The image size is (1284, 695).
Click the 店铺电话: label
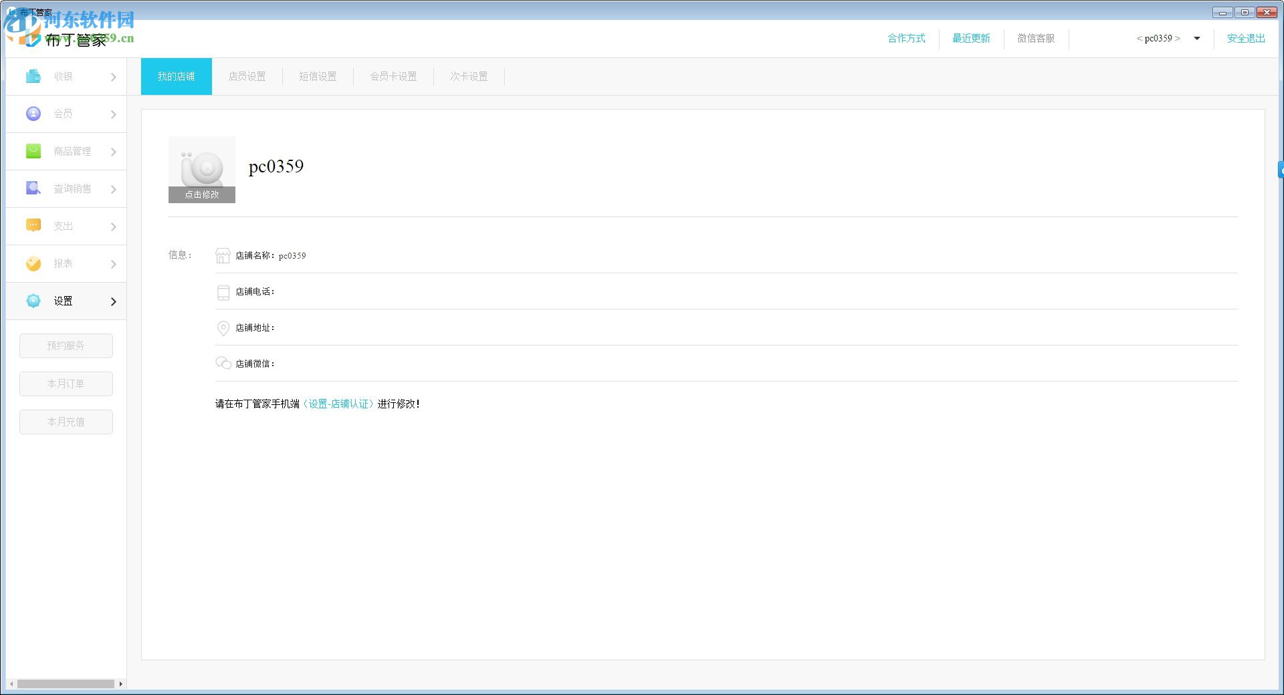255,291
